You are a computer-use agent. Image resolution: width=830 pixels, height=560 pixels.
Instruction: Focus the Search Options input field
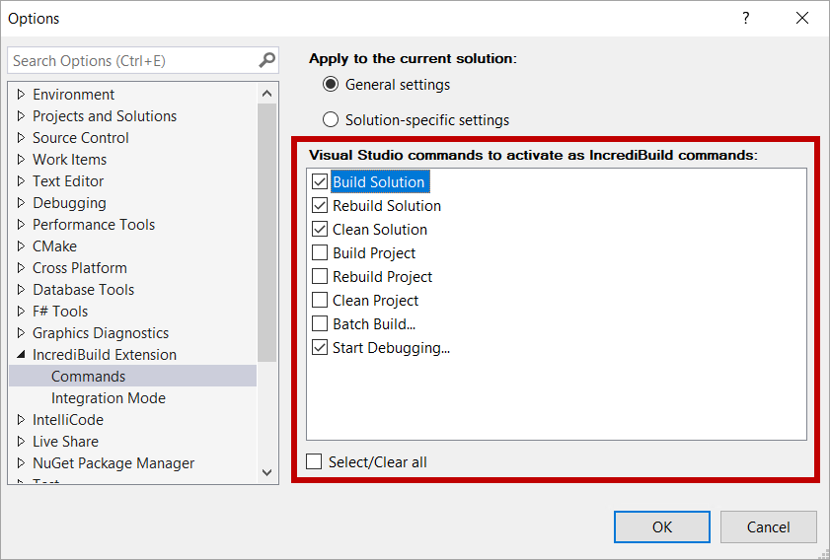coord(131,61)
